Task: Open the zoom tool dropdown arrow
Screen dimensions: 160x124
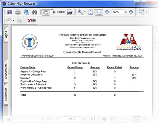Action: click(85, 12)
